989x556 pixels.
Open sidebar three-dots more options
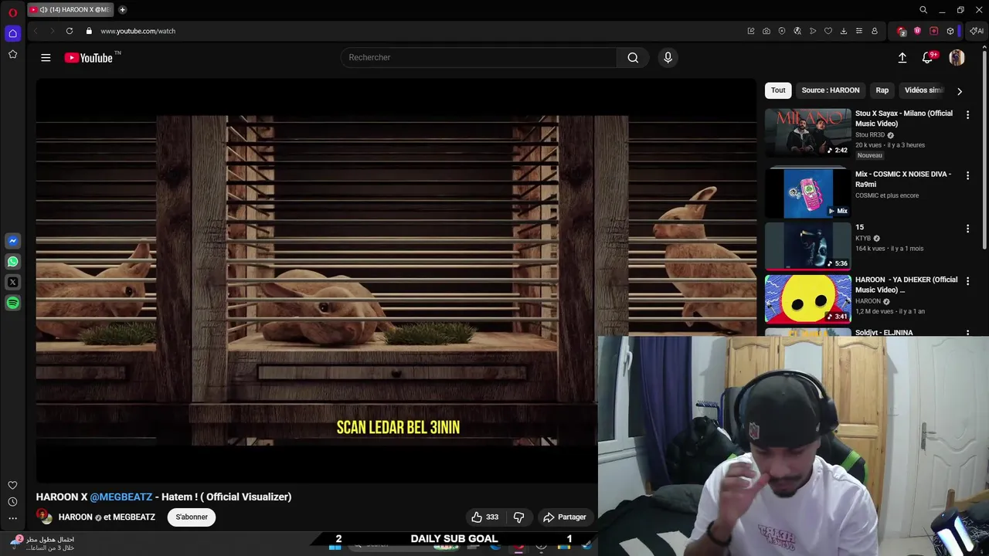tap(12, 519)
